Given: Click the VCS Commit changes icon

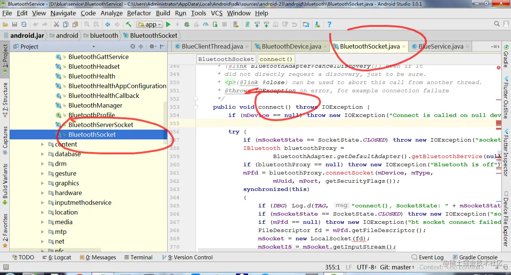Looking at the screenshot, I should (266, 24).
